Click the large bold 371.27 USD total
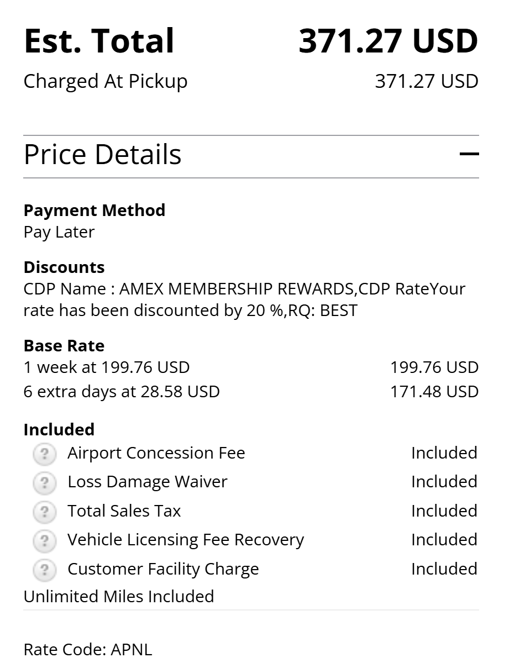The height and width of the screenshot is (663, 520). pos(388,41)
